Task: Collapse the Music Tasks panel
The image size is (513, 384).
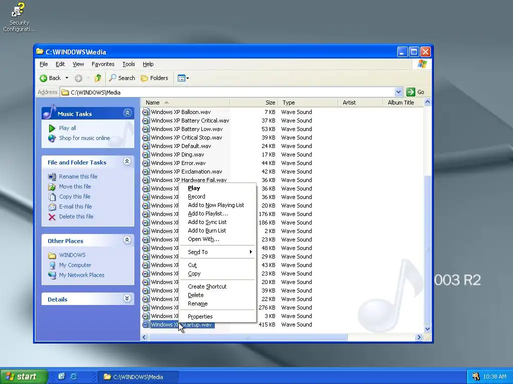Action: tap(127, 113)
